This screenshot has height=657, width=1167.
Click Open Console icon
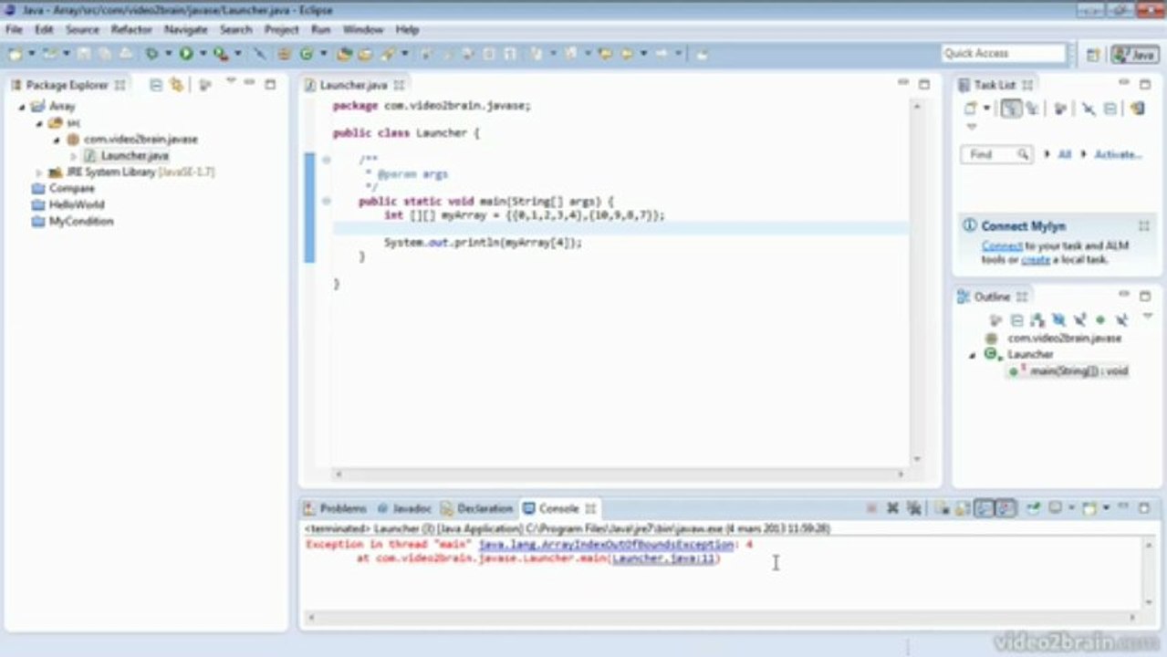tap(1089, 508)
